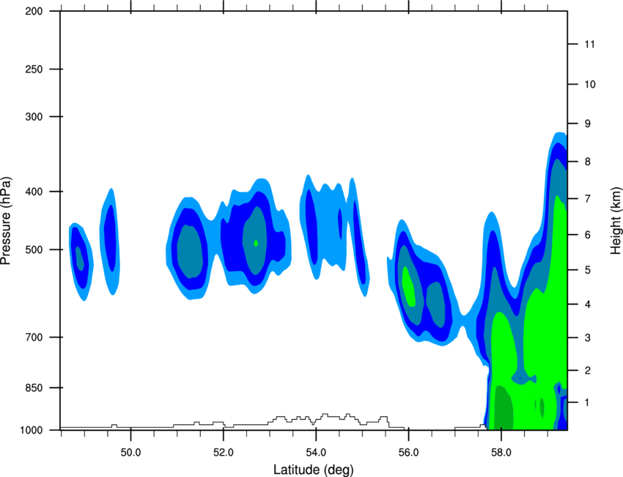
Task: Click the 1000 pressure tick label
Action: click(31, 430)
